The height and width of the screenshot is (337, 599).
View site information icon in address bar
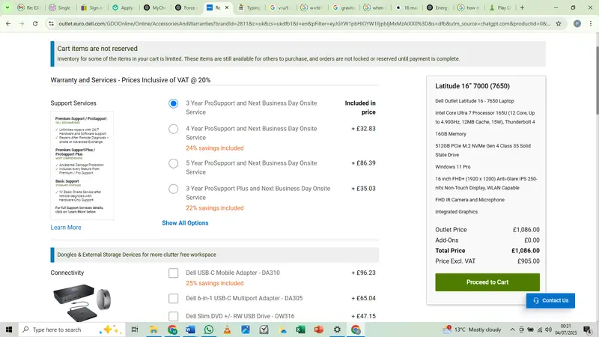tap(51, 24)
